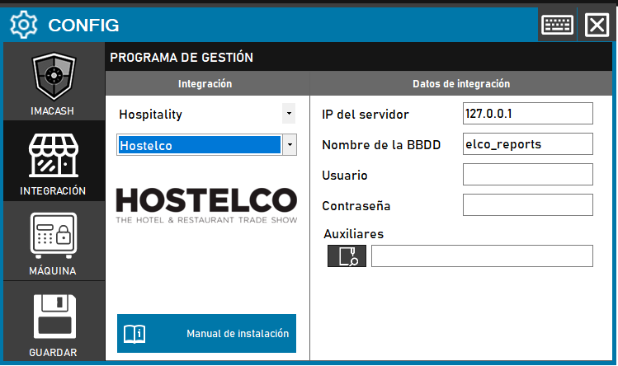Screen dimensions: 618x366
Task: Click the Datos de integración header
Action: point(460,83)
